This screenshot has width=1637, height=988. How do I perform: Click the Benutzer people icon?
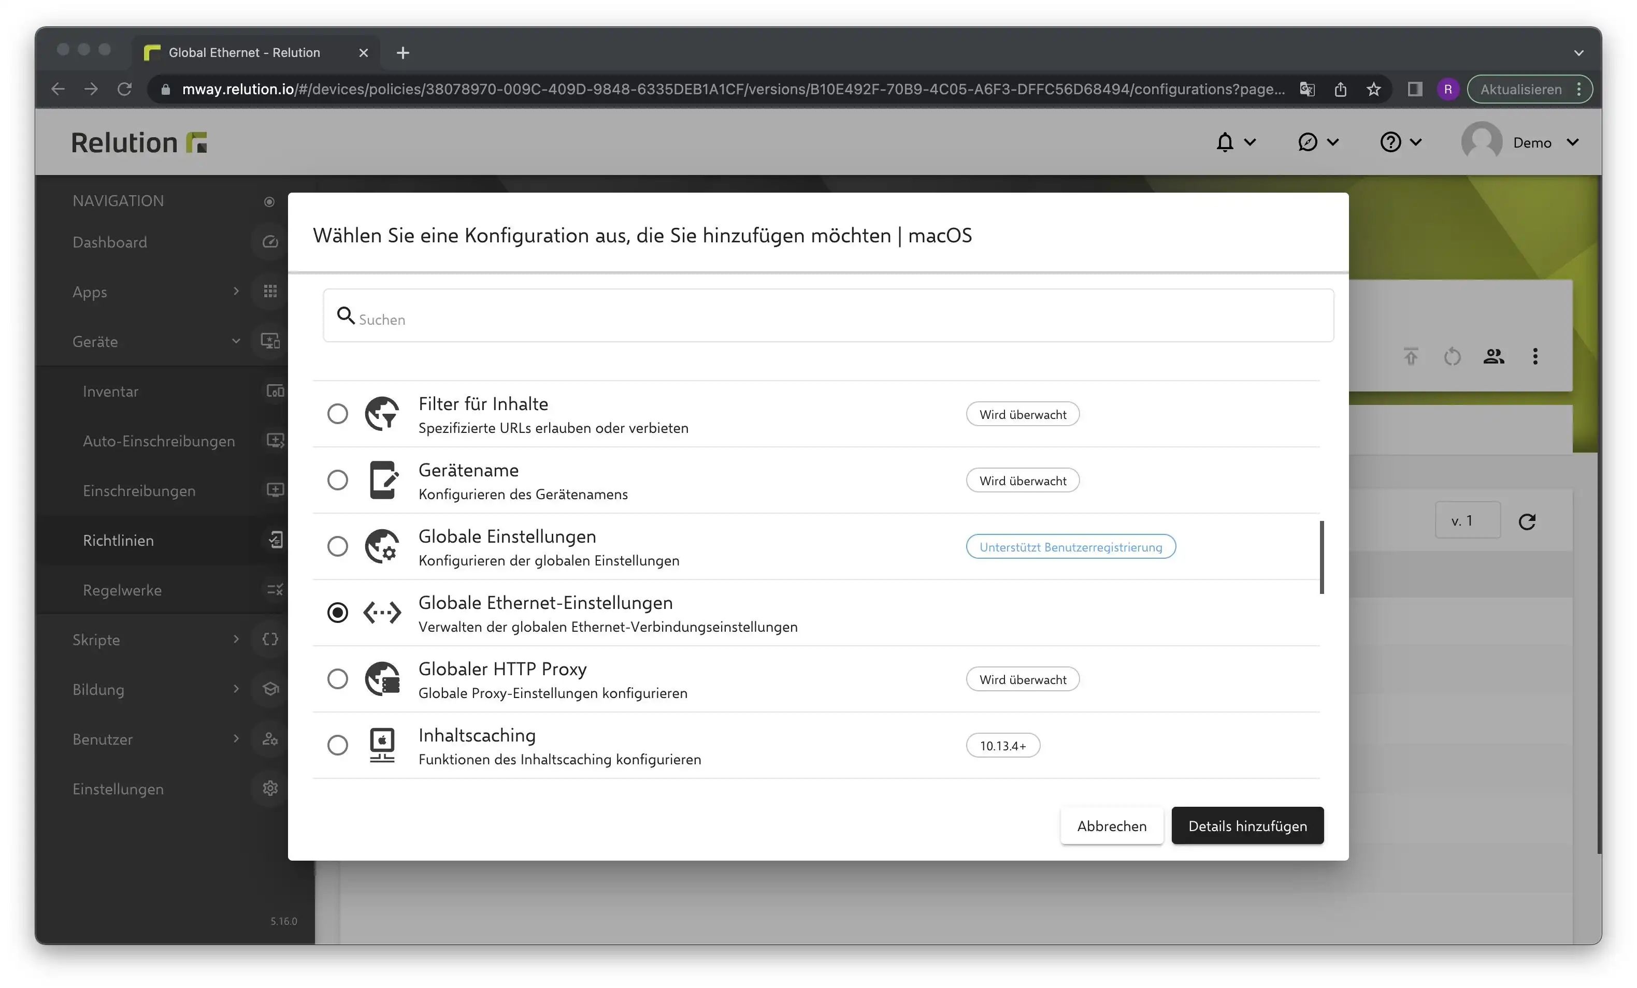tap(270, 738)
